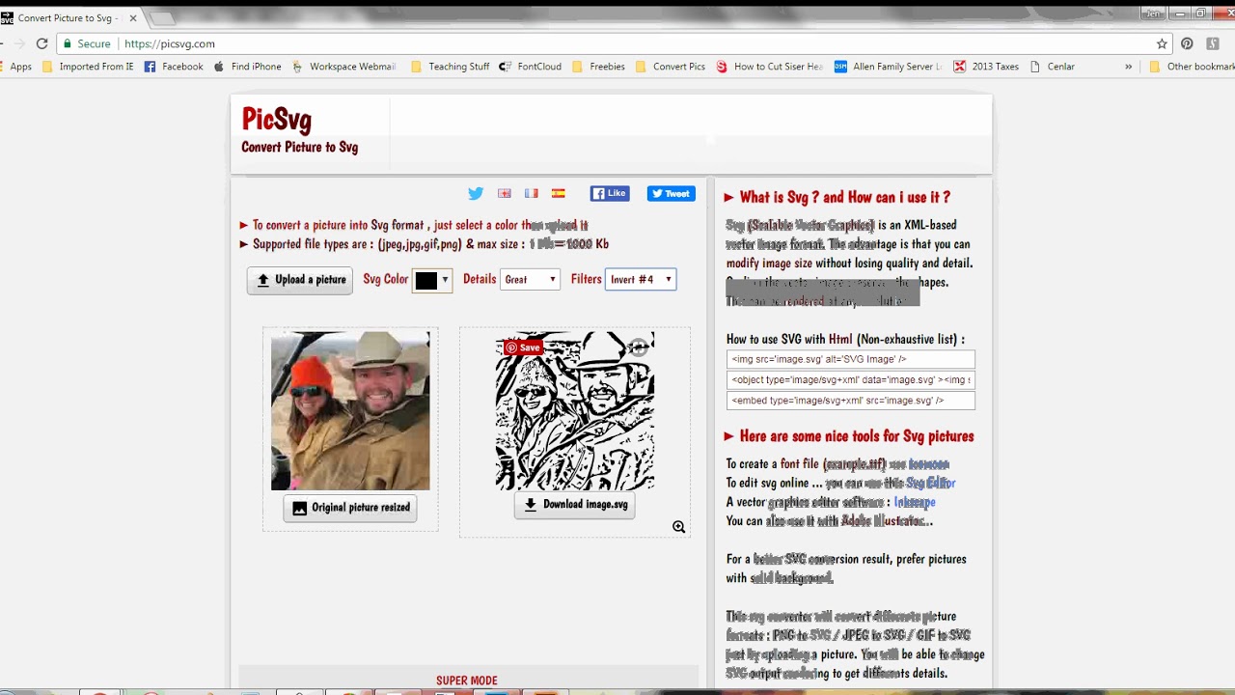The height and width of the screenshot is (695, 1235).
Task: Open the Svg Editor link
Action: [931, 483]
